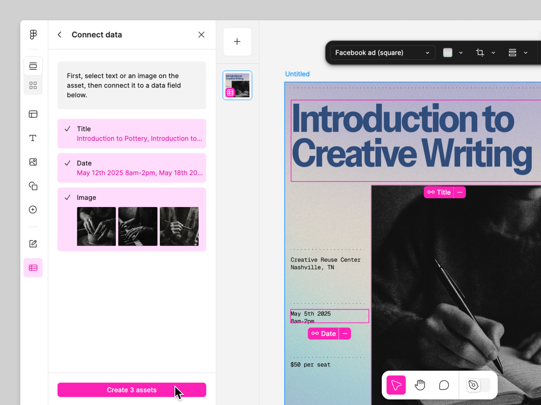The image size is (541, 405).
Task: Click the Create 3 assets button
Action: tap(132, 390)
